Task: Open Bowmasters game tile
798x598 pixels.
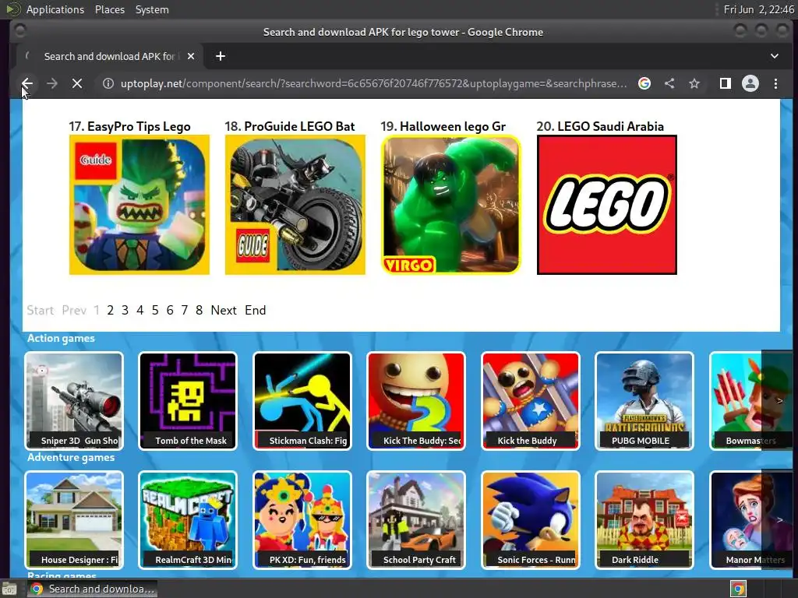Action: 736,401
